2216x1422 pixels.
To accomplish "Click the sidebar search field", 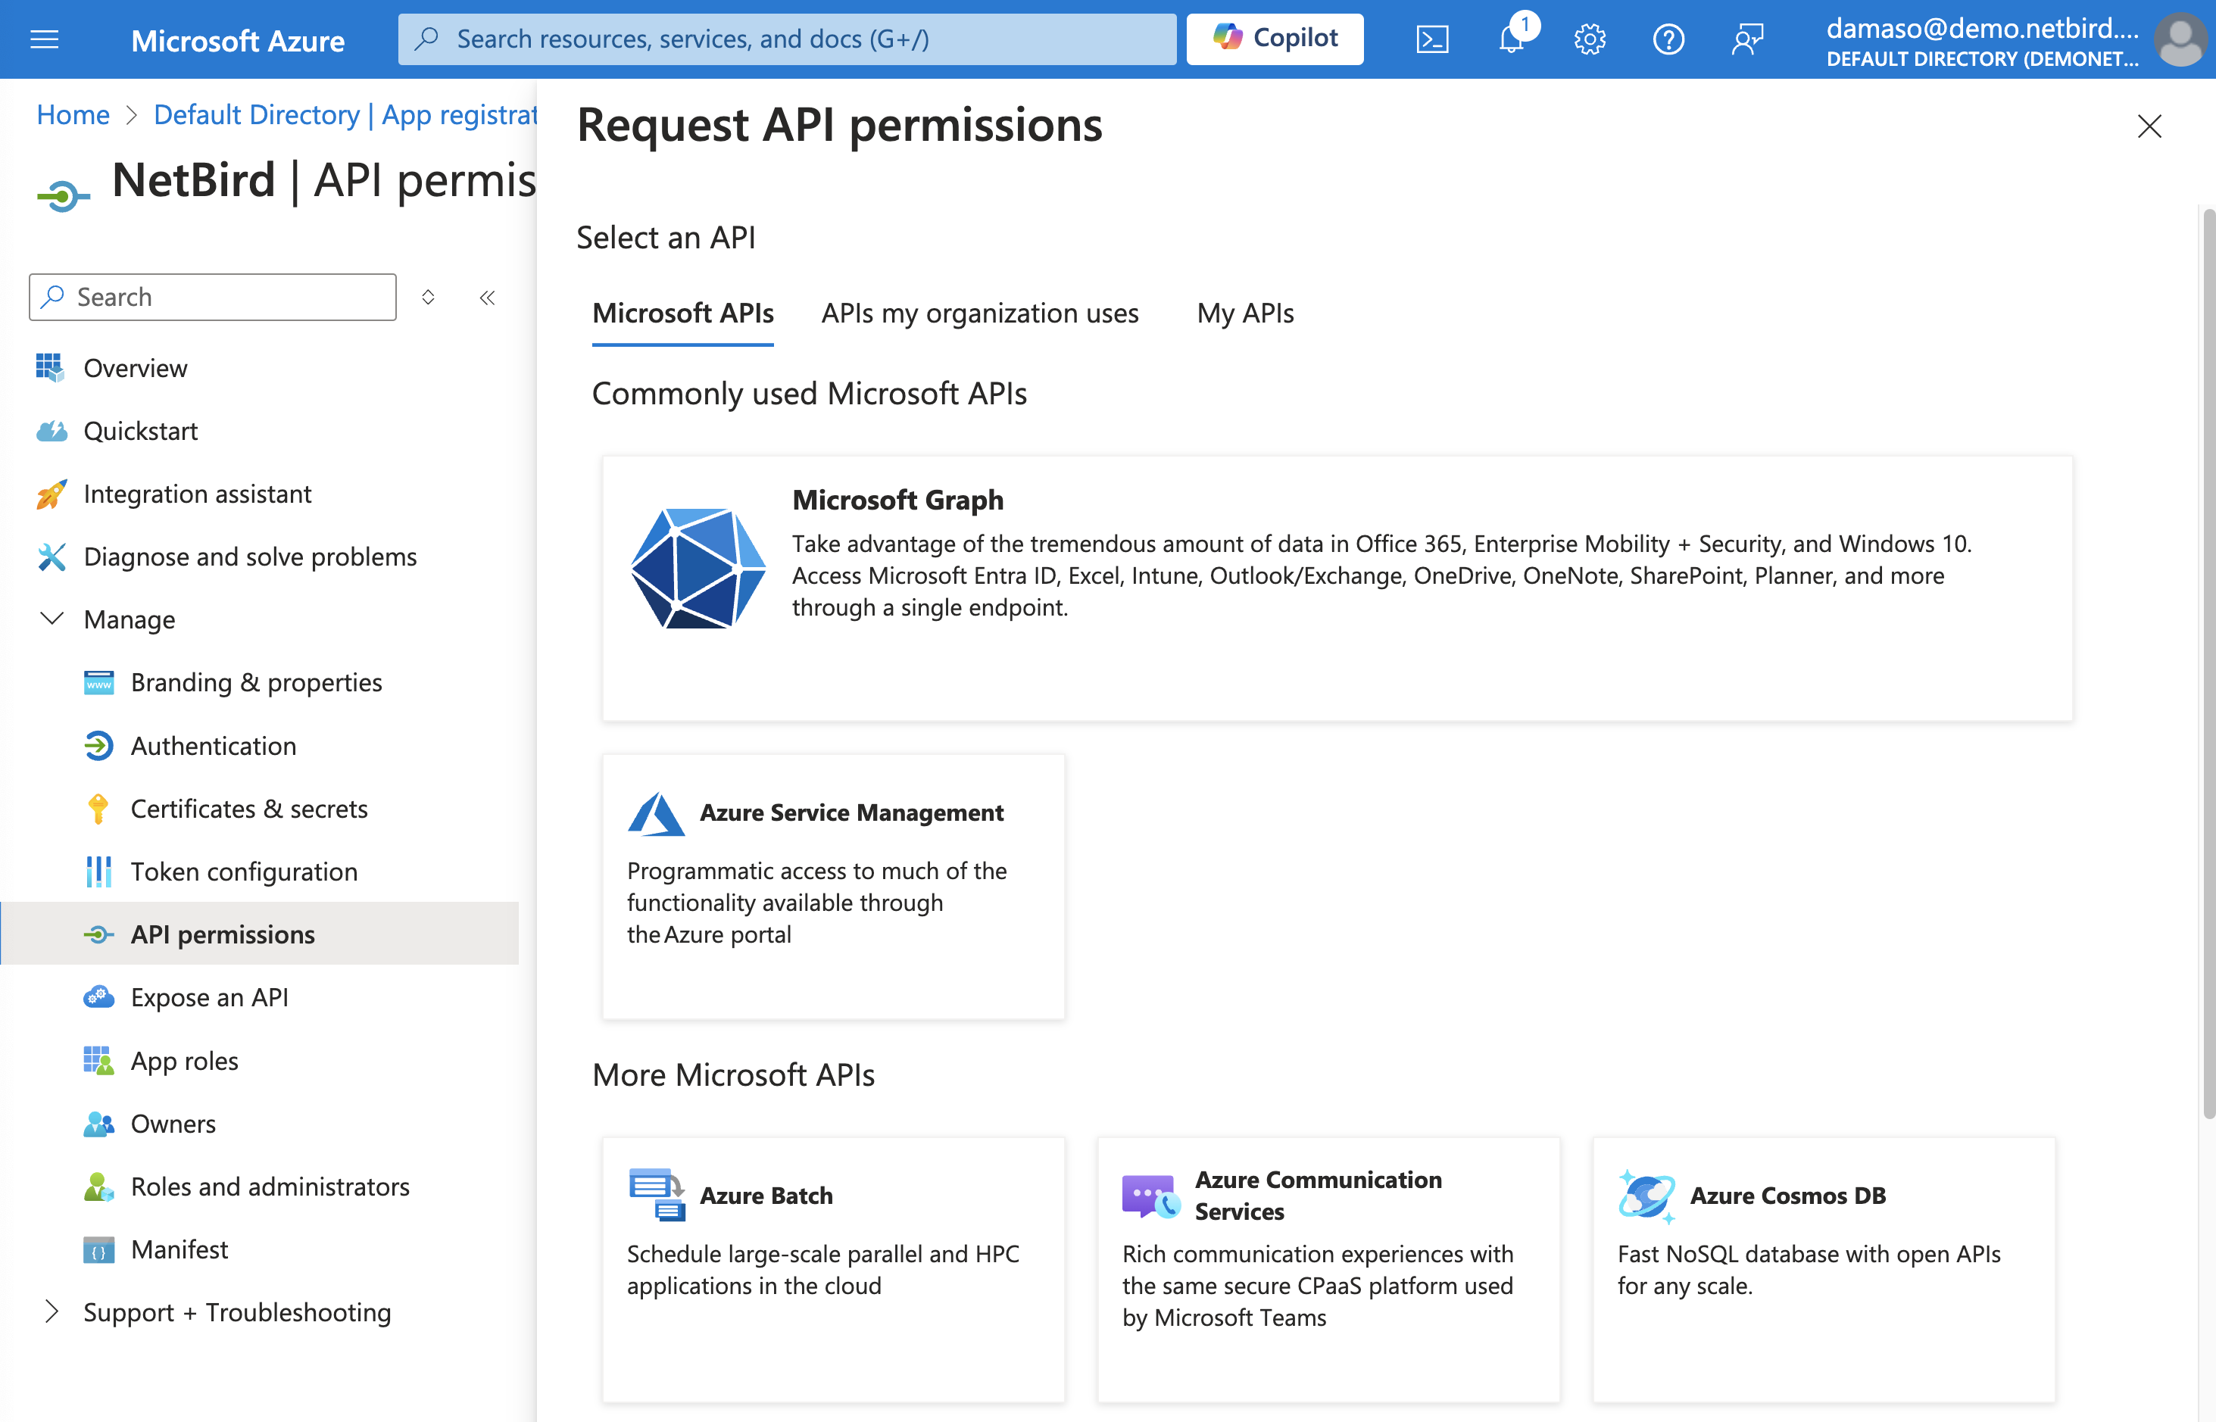I will tap(211, 296).
